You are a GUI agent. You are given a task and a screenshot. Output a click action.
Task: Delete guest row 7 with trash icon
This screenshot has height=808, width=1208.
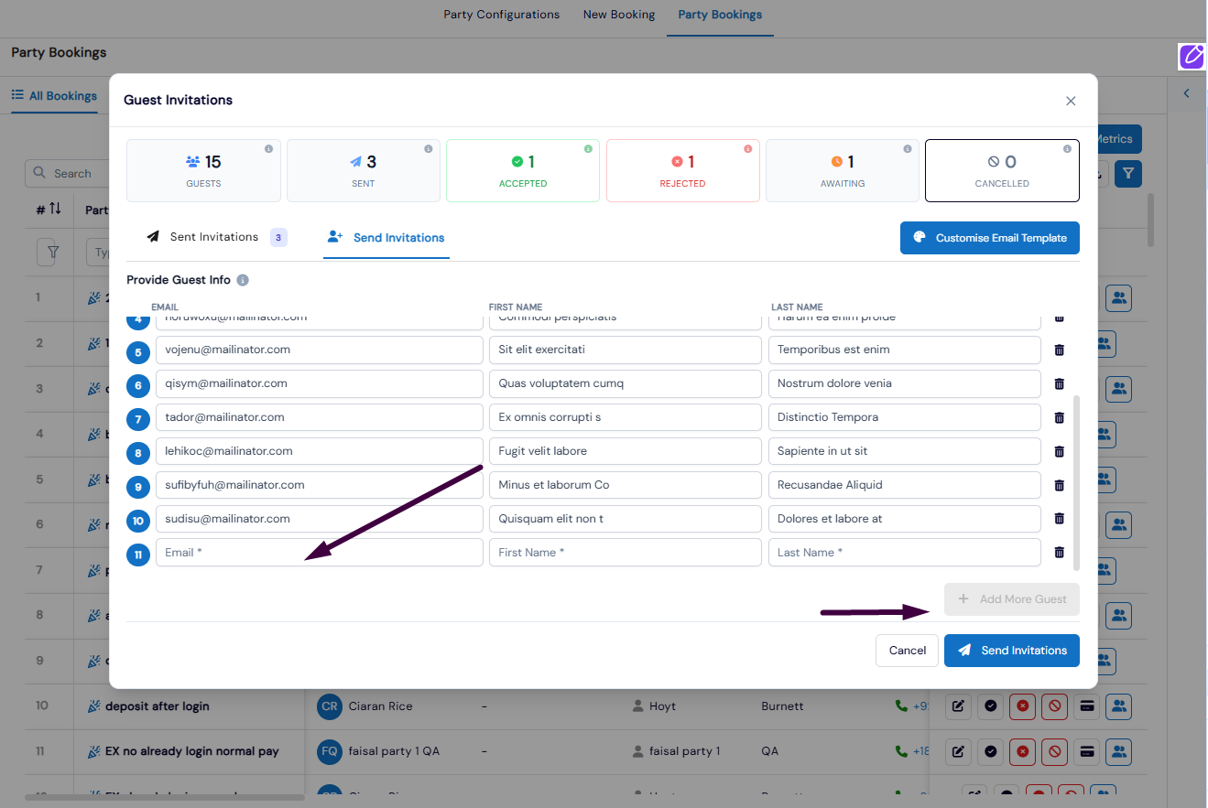coord(1059,417)
